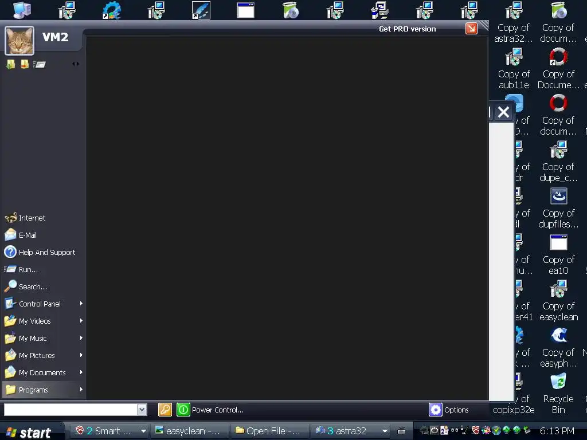The width and height of the screenshot is (587, 440).
Task: Click the blank window icon in top row
Action: pos(245,10)
